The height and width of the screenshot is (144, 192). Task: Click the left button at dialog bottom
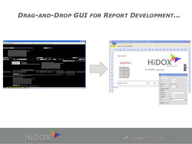coord(162,103)
